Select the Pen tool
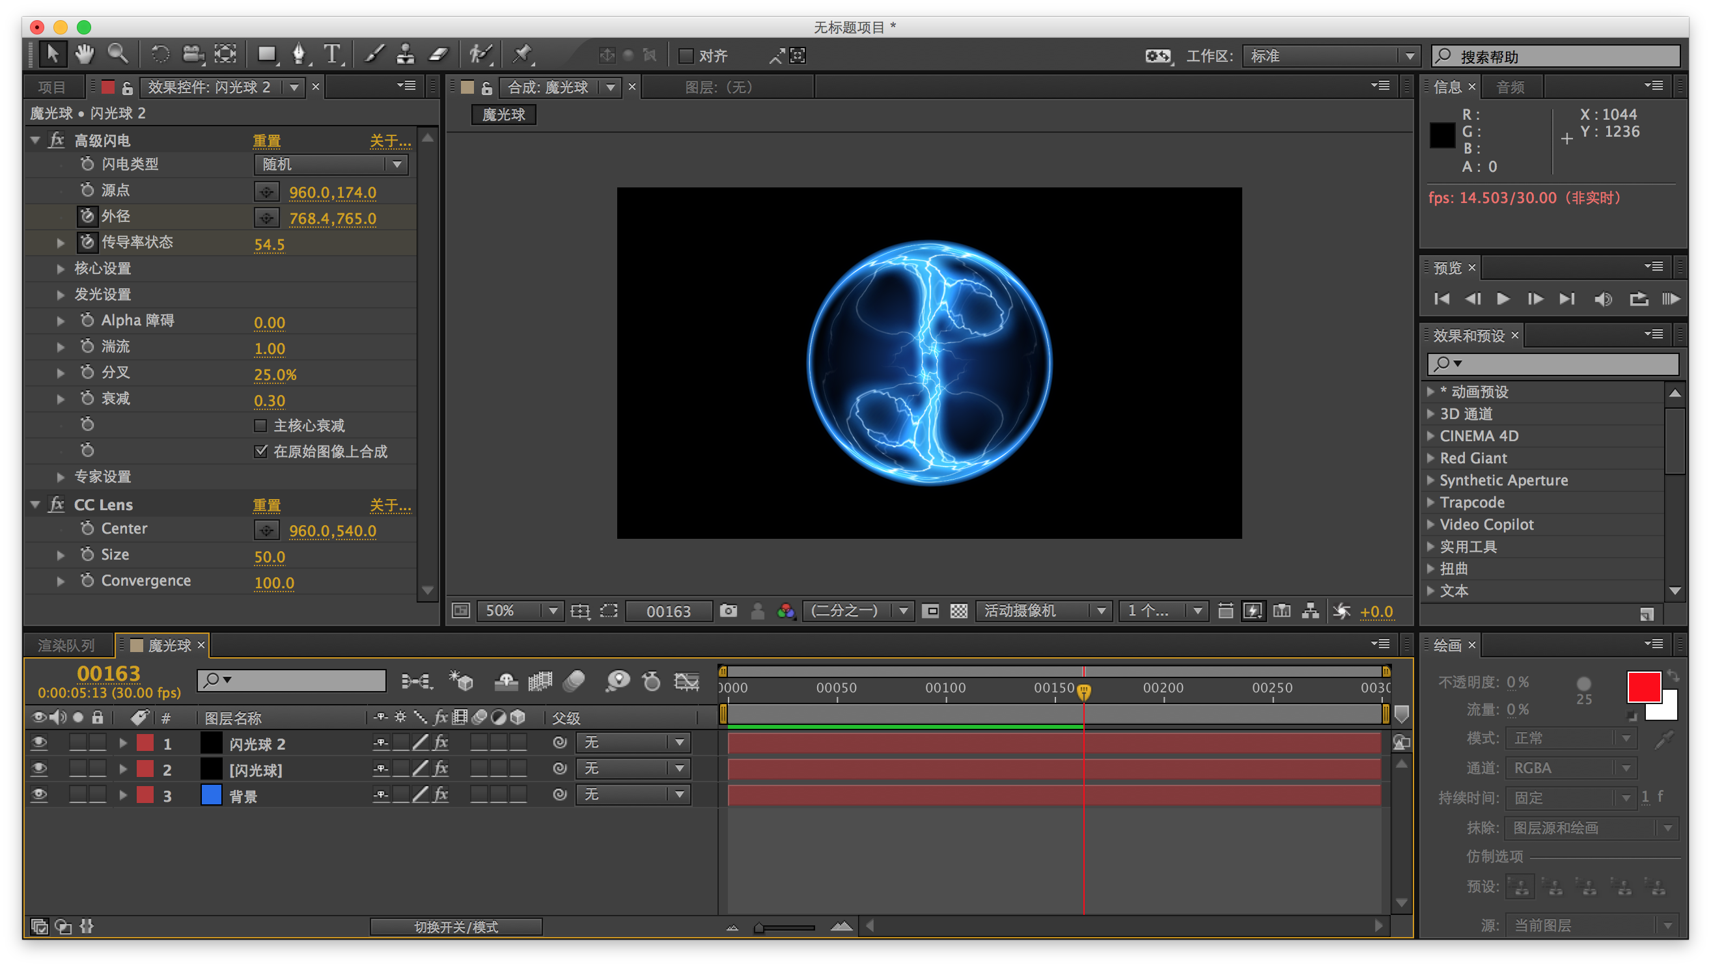The width and height of the screenshot is (1711, 967). 299,54
